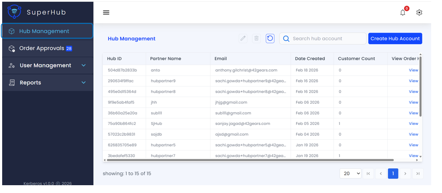Screen dimensions: 442x193
Task: Open the notifications bell icon
Action: pos(402,13)
